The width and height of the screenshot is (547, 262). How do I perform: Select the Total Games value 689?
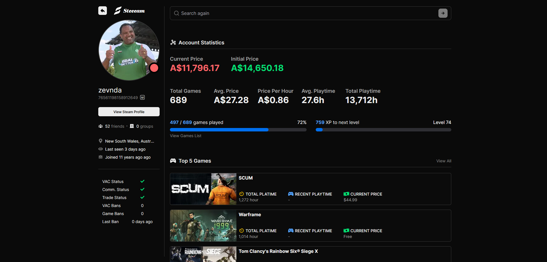(178, 100)
